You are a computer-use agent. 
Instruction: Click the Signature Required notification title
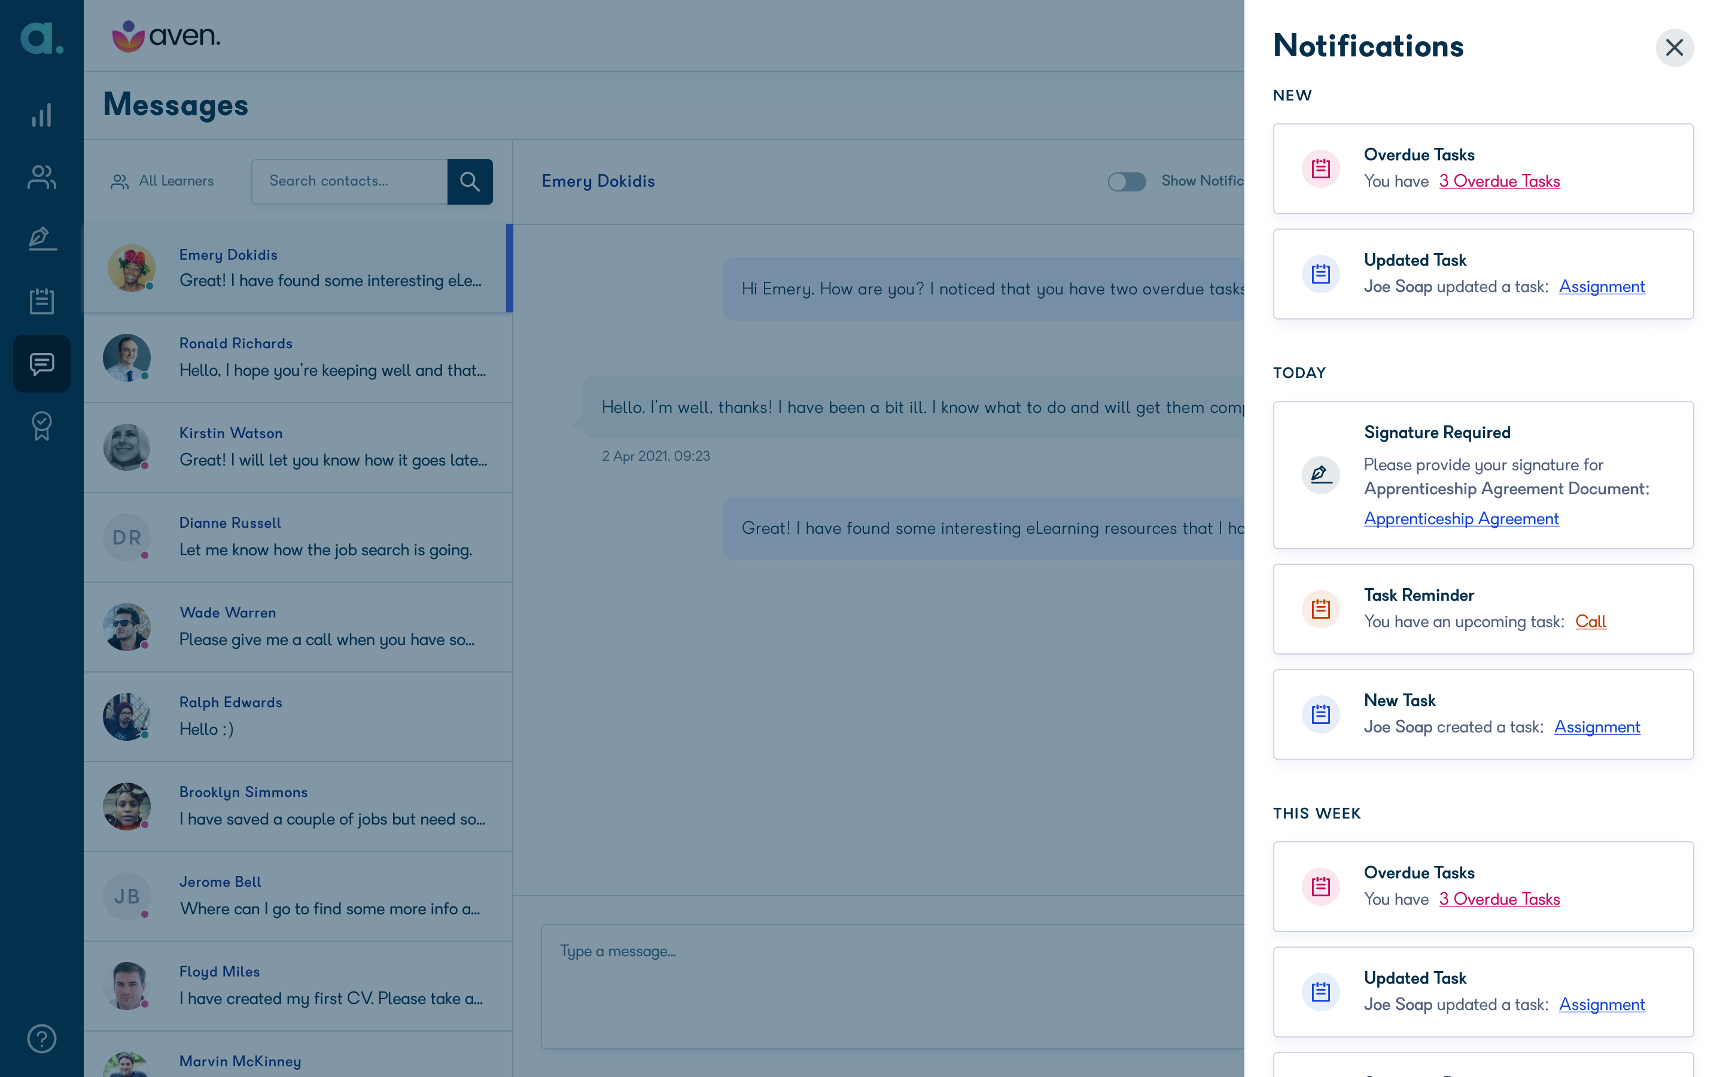coord(1437,433)
